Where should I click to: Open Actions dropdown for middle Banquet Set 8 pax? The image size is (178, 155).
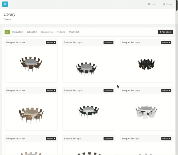tap(108, 139)
